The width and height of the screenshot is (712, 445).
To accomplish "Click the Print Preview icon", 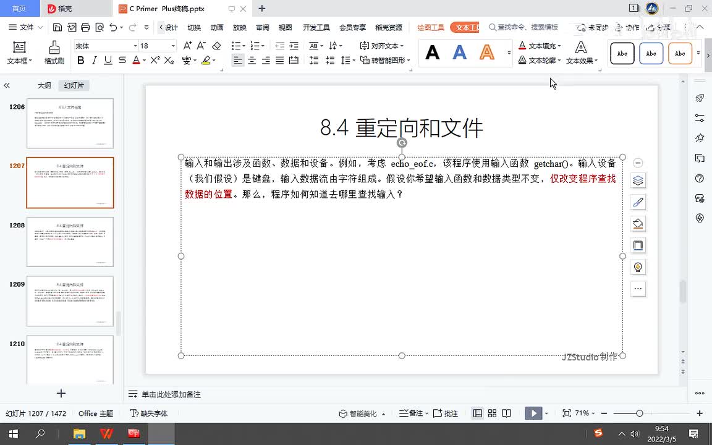I will 100,27.
